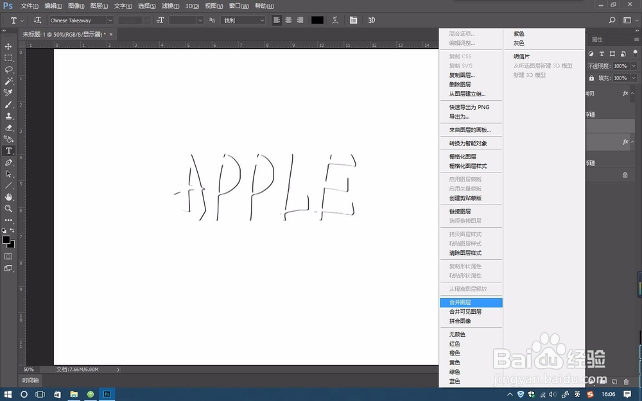
Task: Swap foreground and background colors arrow
Action: 12,230
